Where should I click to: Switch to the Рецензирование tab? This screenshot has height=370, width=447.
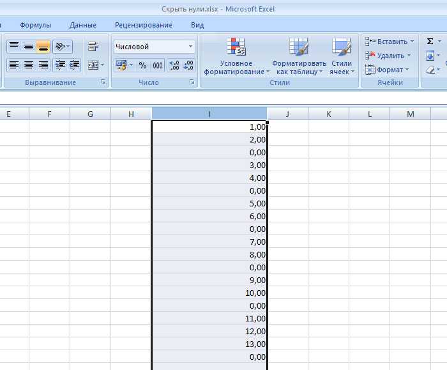(x=144, y=25)
